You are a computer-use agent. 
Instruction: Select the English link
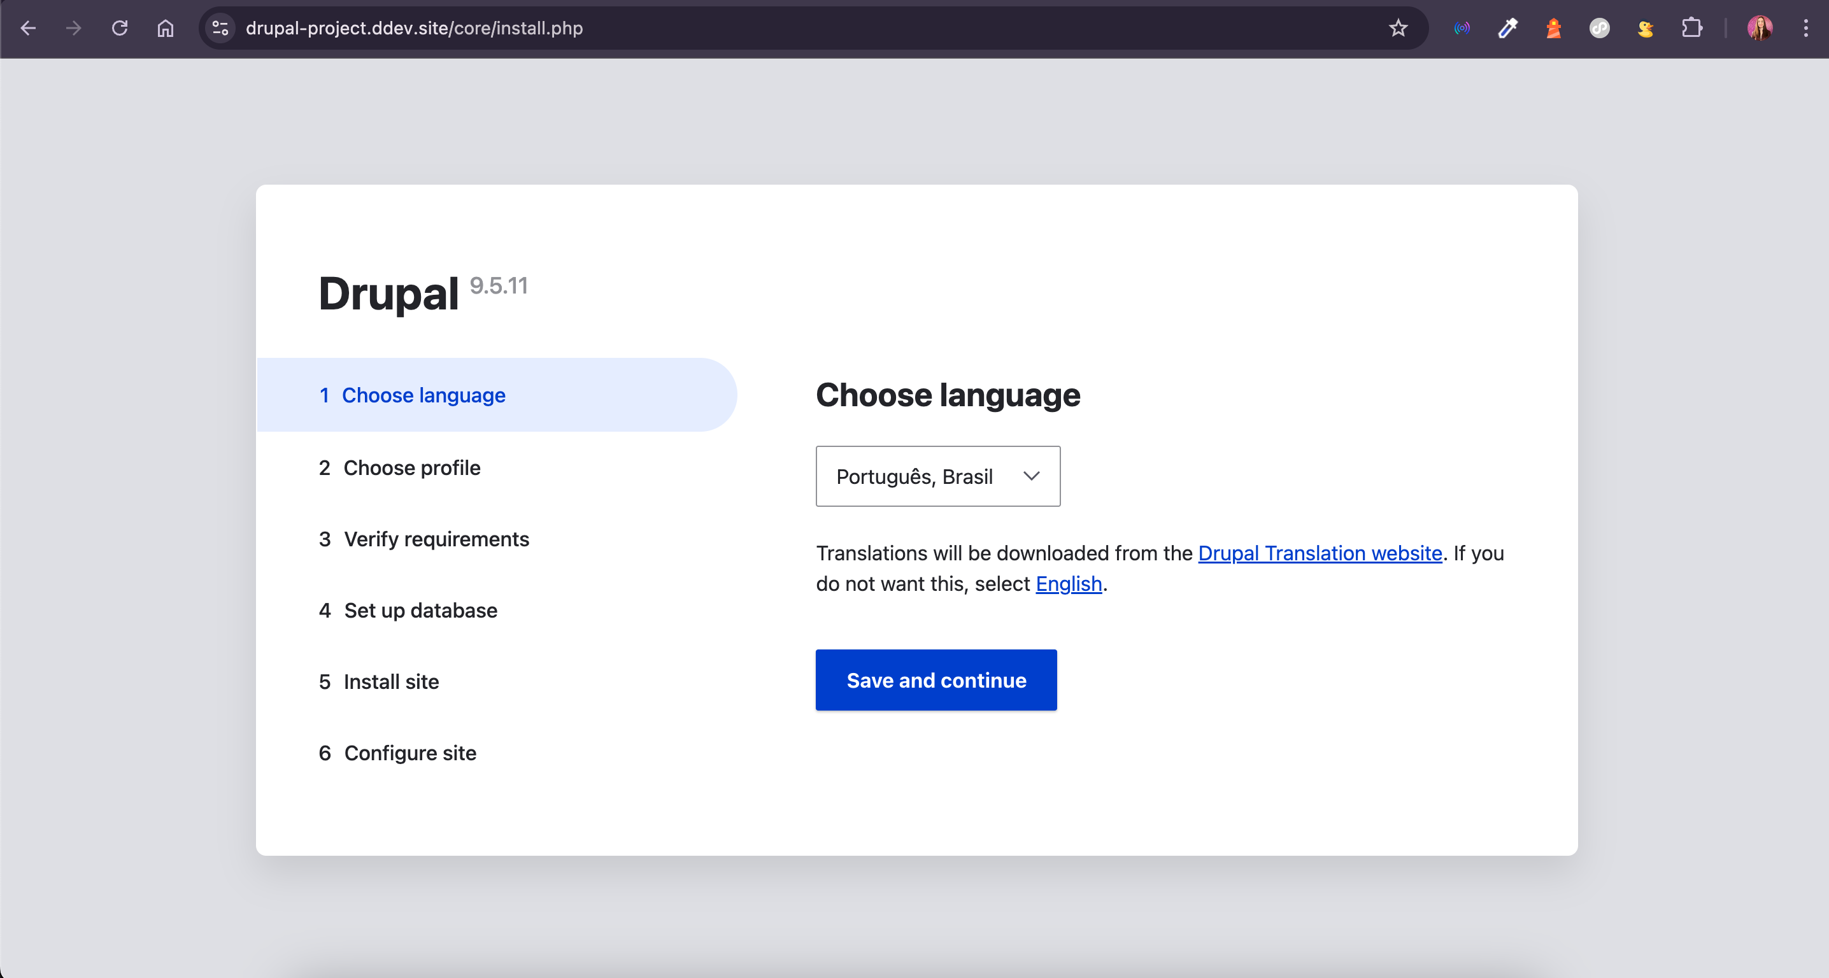[x=1069, y=583]
